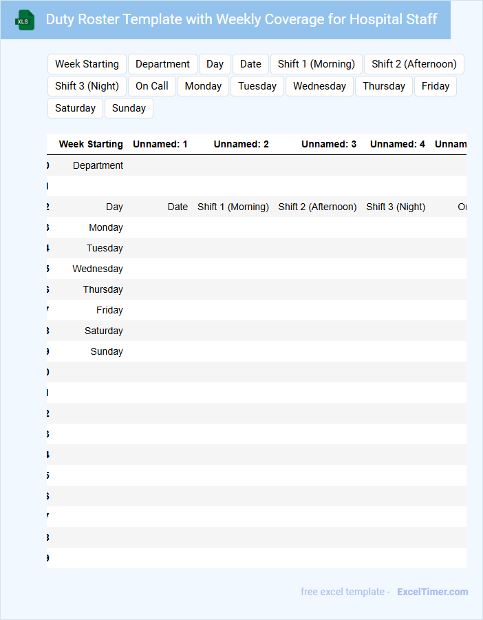Select the Monday row cell
Screen dimensions: 483x620
point(106,228)
